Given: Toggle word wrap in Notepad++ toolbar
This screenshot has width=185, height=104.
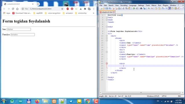Looking at the screenshot, I should (x=163, y=8).
